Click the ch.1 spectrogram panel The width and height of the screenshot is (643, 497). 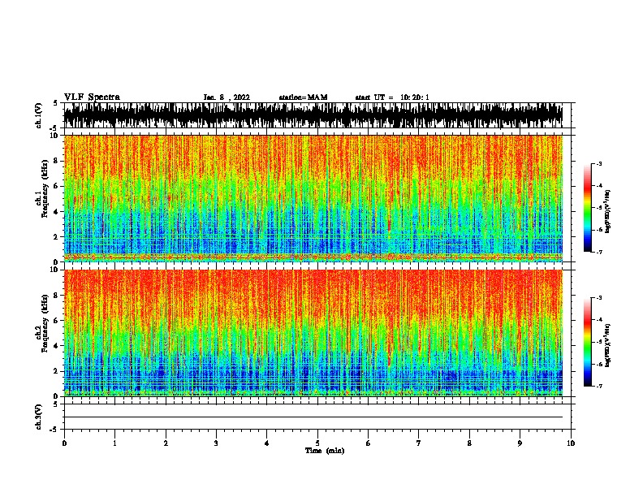(x=313, y=198)
